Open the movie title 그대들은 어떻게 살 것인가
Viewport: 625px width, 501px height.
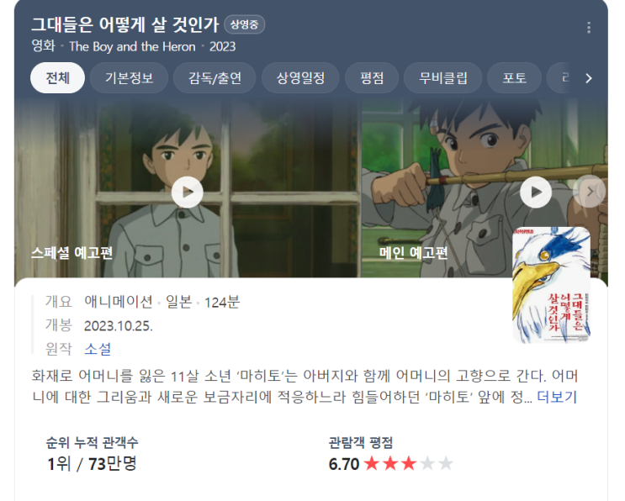point(125,24)
